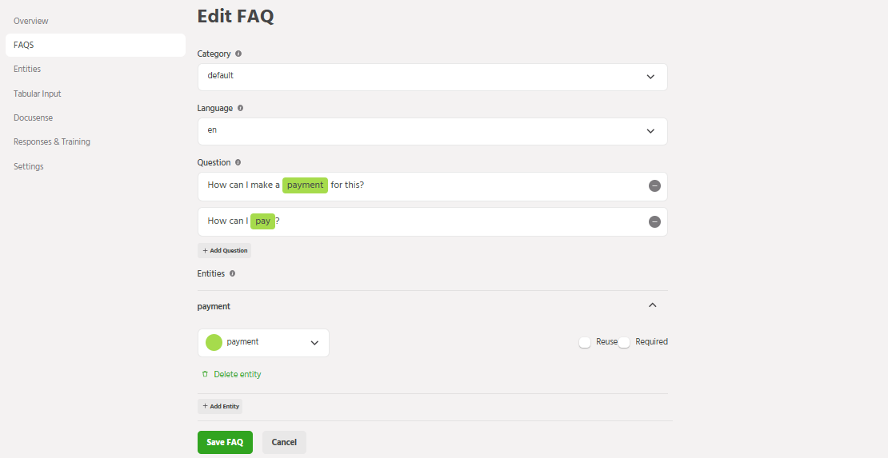Open Responses & Training in sidebar
The width and height of the screenshot is (888, 458).
click(x=52, y=142)
